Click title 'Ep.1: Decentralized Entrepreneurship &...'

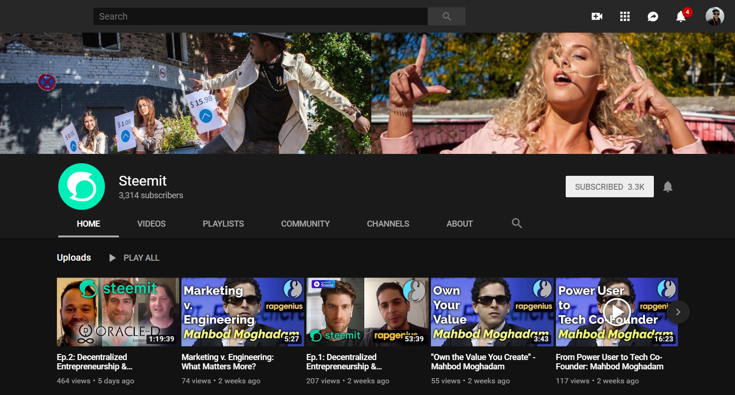click(344, 362)
